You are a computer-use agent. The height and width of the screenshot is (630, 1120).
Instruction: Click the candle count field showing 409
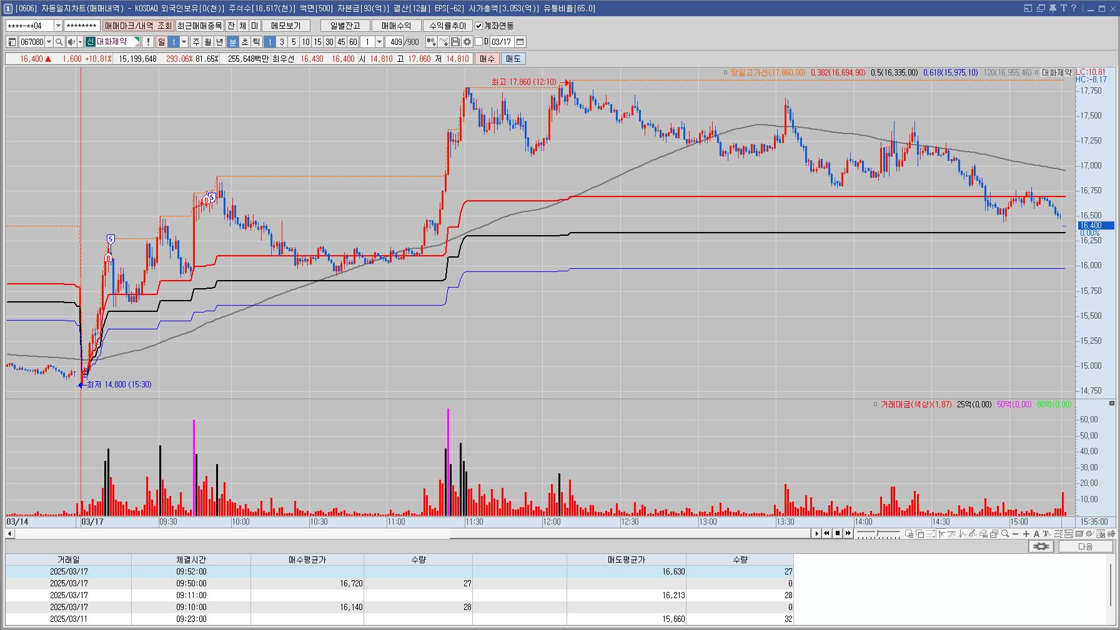coord(394,42)
